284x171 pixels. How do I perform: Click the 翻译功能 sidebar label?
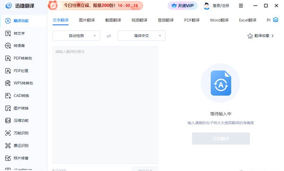coord(21,21)
